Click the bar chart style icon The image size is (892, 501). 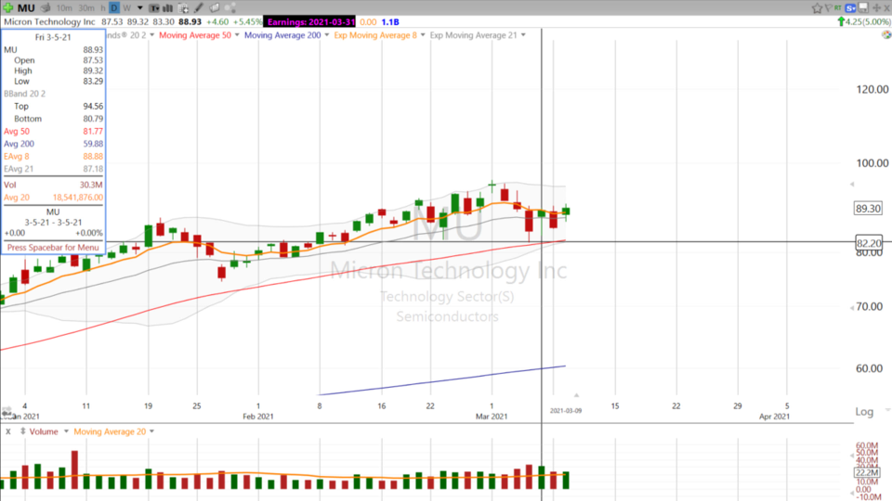coord(168,8)
